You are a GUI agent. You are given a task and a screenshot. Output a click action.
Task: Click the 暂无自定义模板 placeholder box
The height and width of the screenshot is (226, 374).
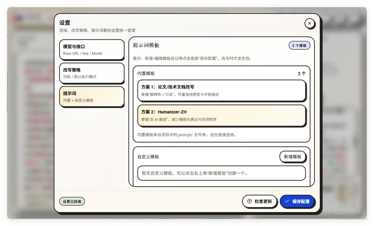coord(221,173)
